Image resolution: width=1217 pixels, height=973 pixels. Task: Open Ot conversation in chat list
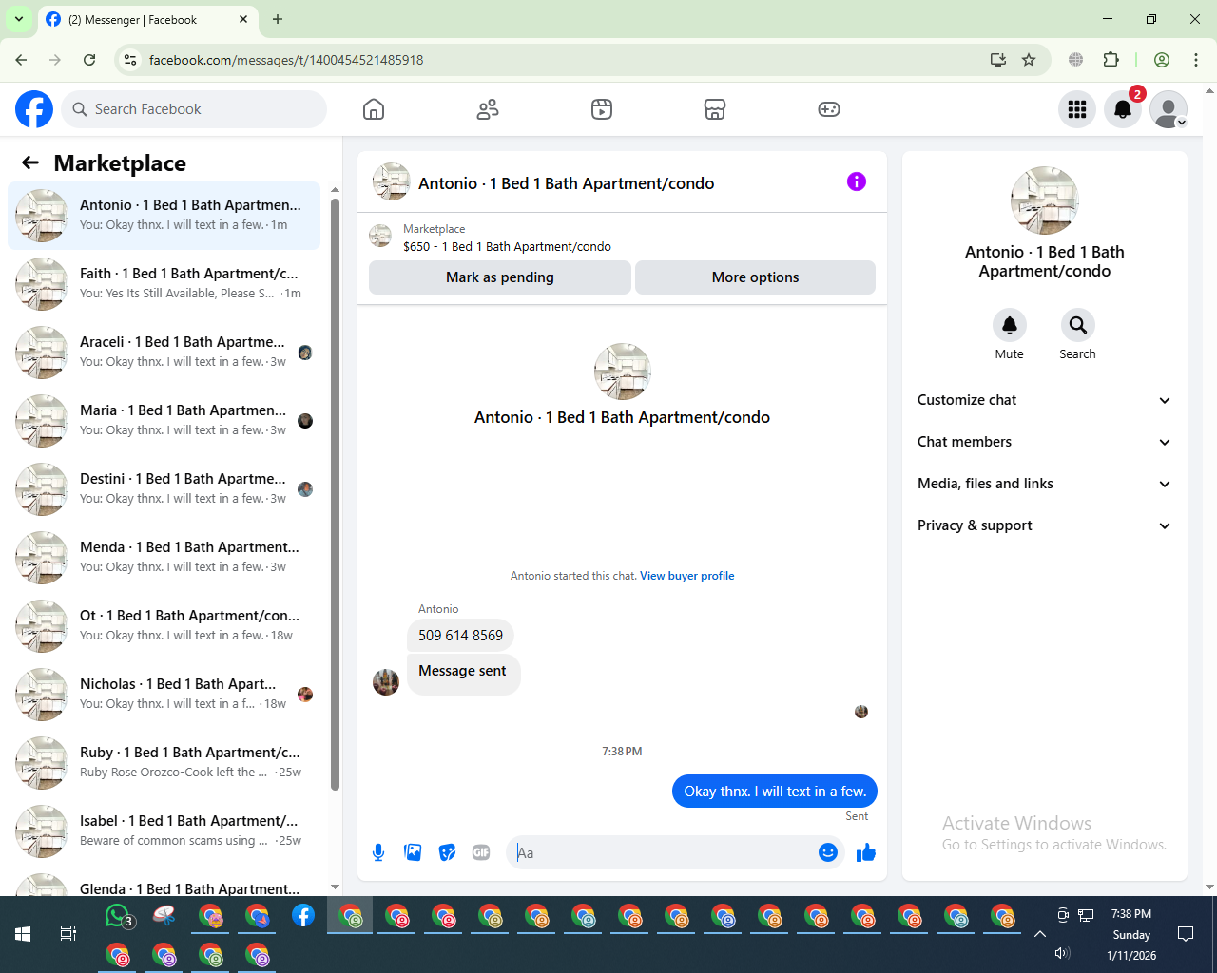click(164, 626)
